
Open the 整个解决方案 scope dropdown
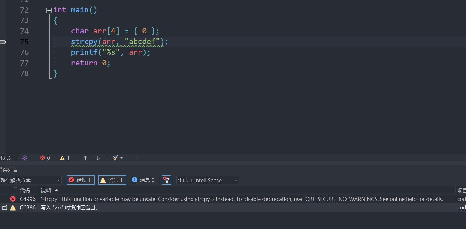(30, 180)
